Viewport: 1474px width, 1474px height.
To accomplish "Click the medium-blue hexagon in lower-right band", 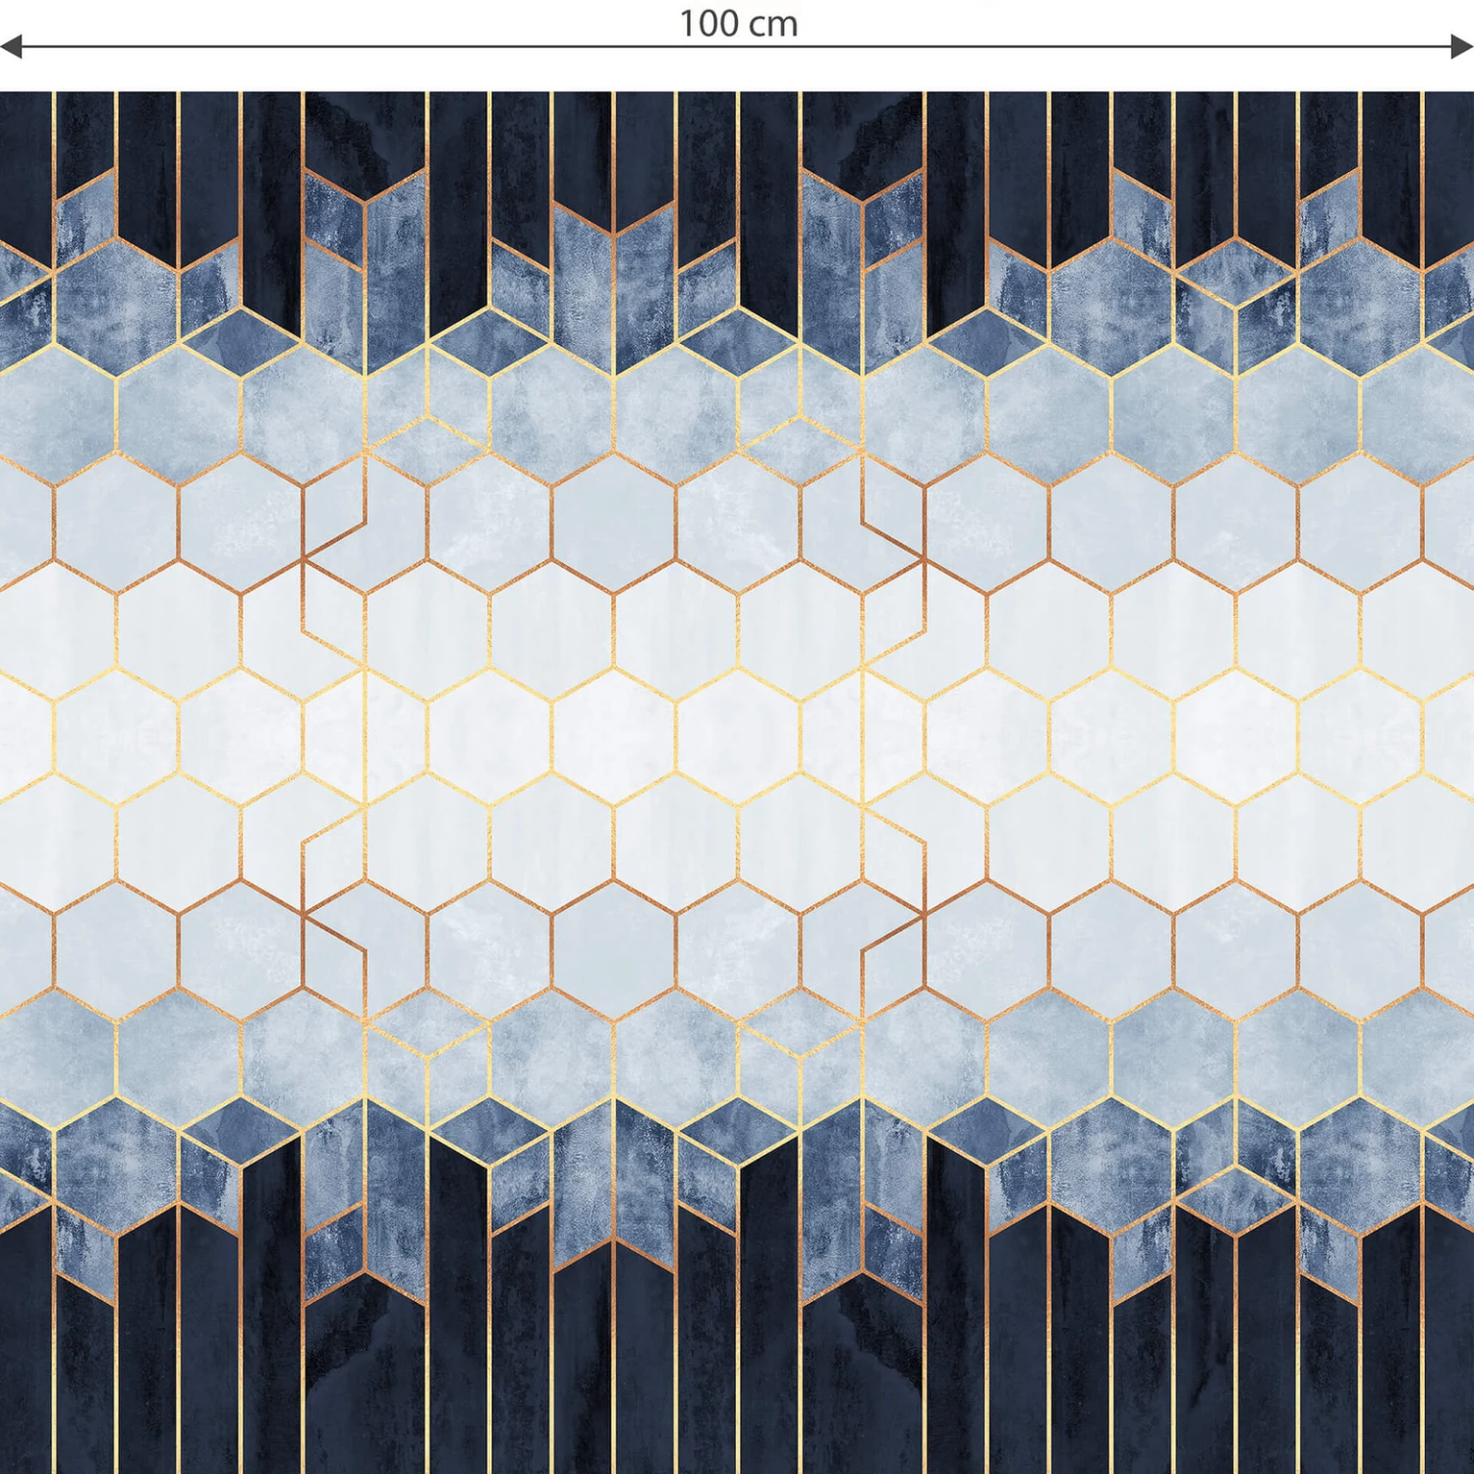I will (1361, 1164).
